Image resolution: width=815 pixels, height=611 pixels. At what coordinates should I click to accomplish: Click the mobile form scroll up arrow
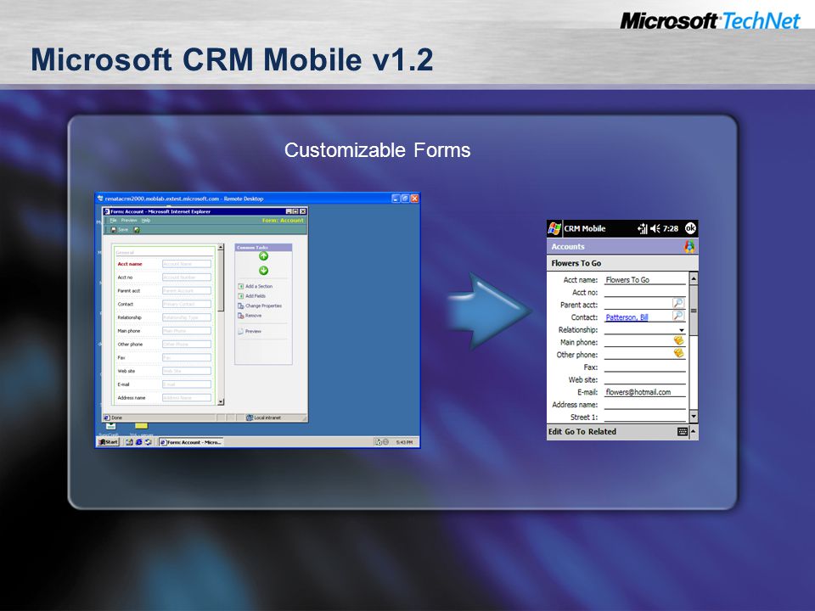(694, 279)
